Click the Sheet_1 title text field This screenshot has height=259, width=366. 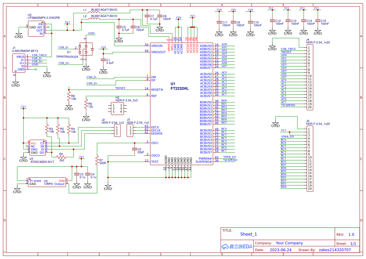click(x=248, y=234)
